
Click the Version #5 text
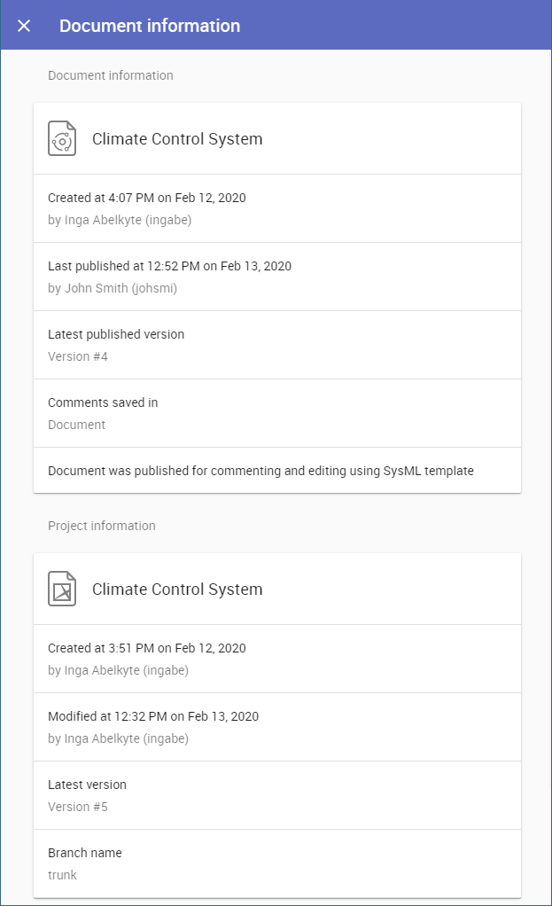(78, 807)
